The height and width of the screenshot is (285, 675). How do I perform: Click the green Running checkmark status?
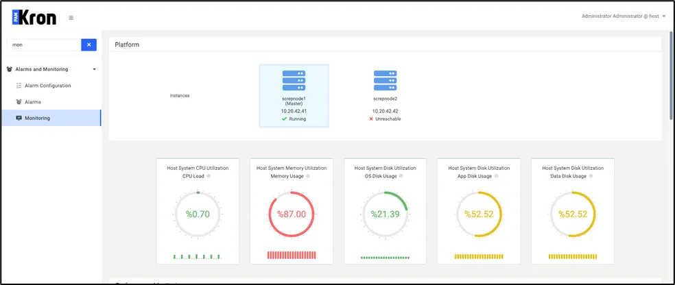294,119
